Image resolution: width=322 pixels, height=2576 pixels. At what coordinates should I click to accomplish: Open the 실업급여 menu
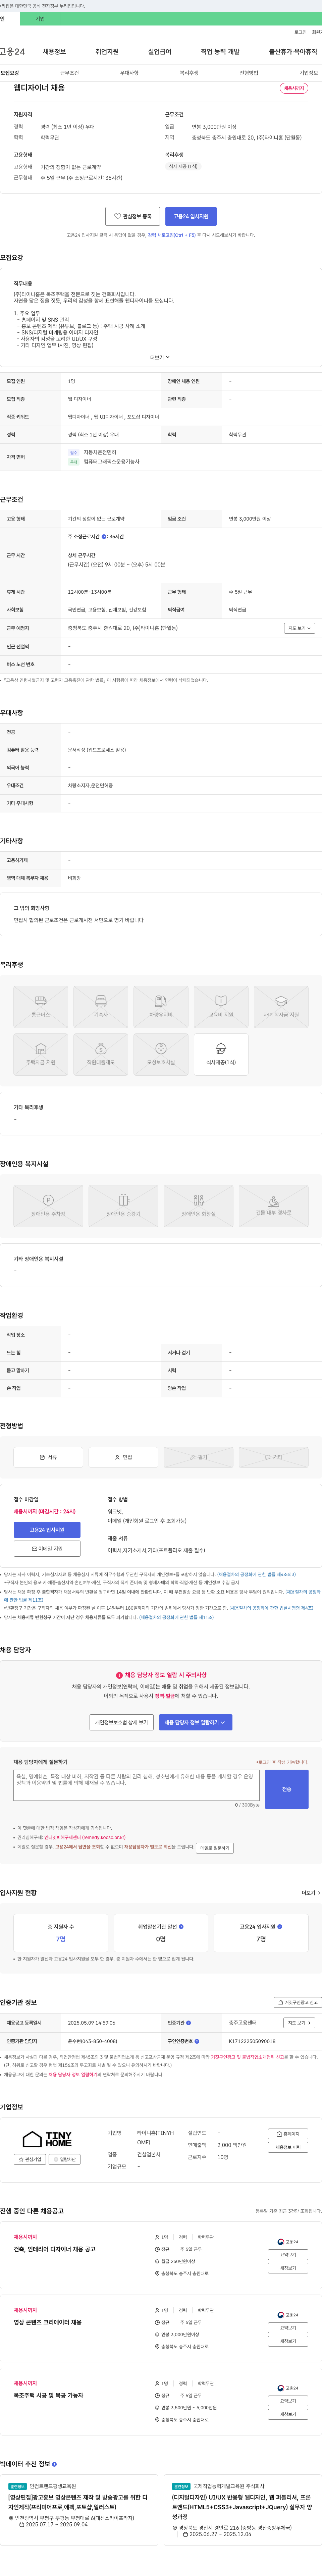tap(160, 52)
